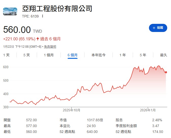Click the 600 y-axis label
This screenshot has width=171, height=138.
(6, 67)
